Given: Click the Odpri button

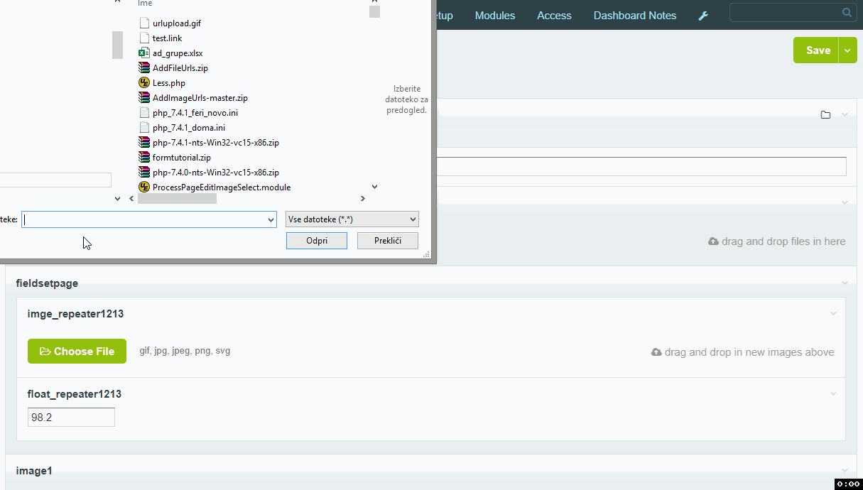Looking at the screenshot, I should point(317,241).
